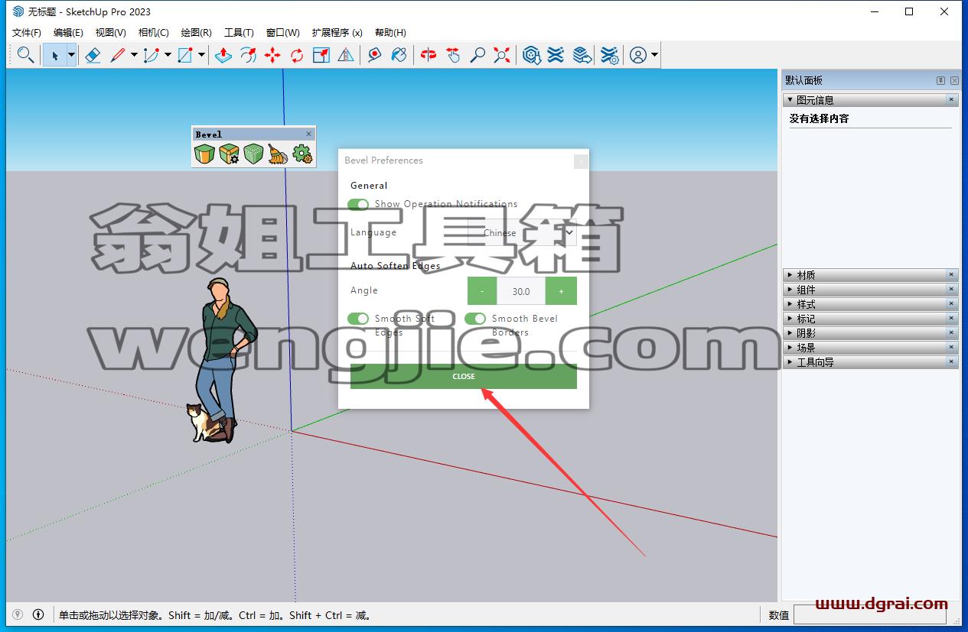This screenshot has width=968, height=632.
Task: Click the first Bevel cube tool
Action: [x=204, y=154]
